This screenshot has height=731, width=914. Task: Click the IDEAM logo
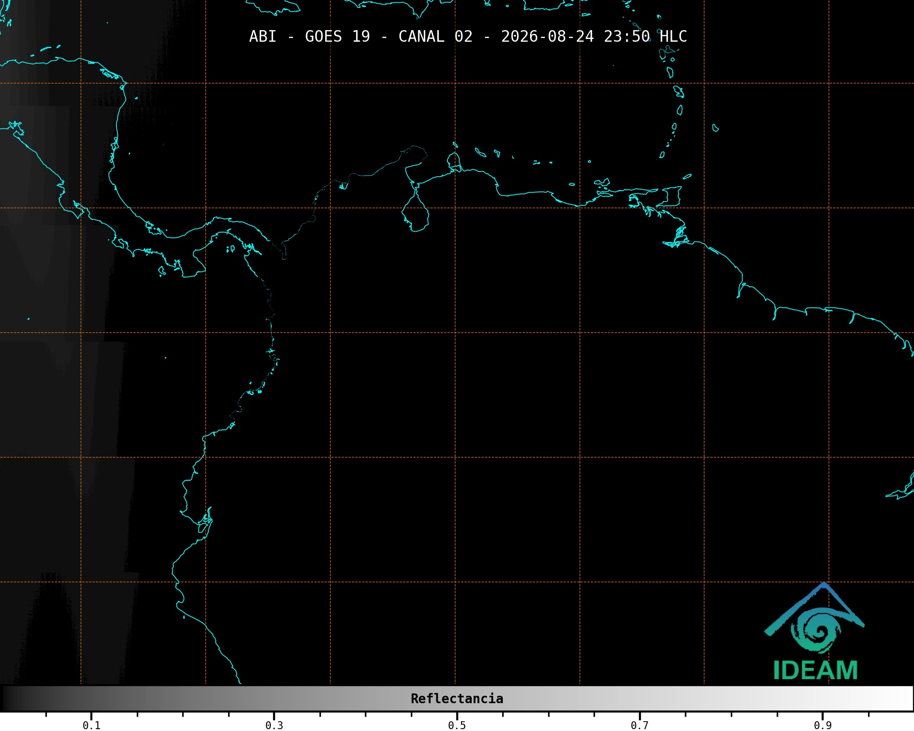(x=815, y=631)
